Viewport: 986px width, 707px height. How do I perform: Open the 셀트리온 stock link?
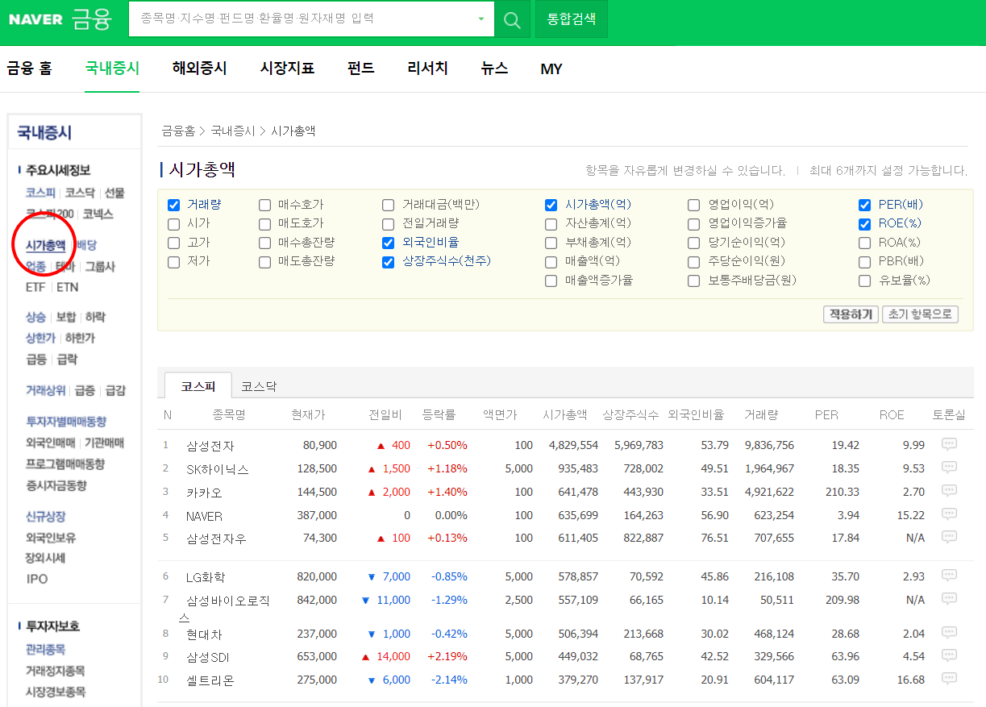[210, 680]
